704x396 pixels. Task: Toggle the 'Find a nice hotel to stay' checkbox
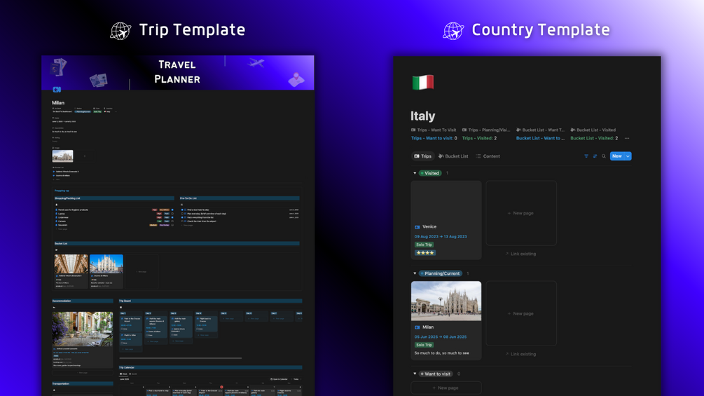pyautogui.click(x=182, y=210)
